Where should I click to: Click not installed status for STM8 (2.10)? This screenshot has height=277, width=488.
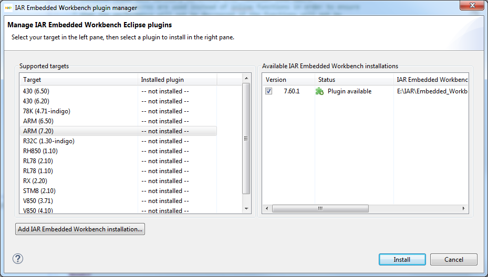point(165,190)
